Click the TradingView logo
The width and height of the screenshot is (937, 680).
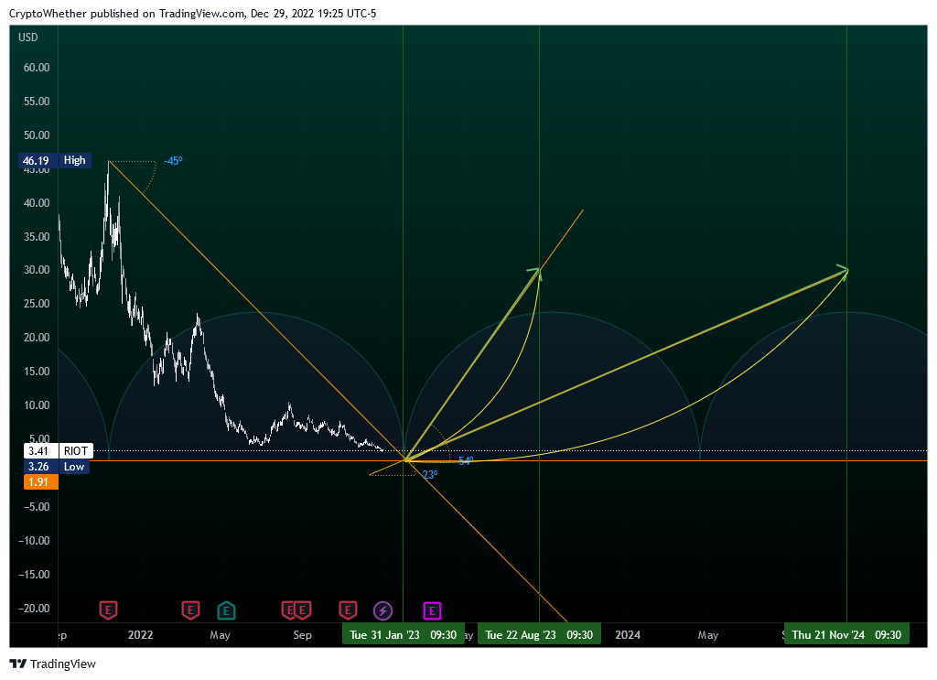(x=52, y=664)
